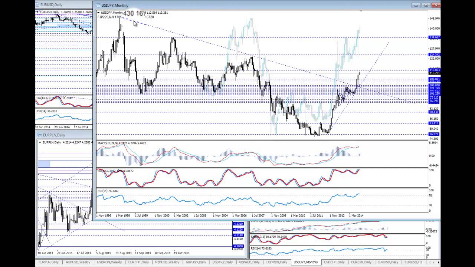Switch to the USDMXN,Daily tab

(x=276, y=262)
